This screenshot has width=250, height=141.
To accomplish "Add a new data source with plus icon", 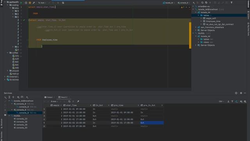I will coord(194,3).
